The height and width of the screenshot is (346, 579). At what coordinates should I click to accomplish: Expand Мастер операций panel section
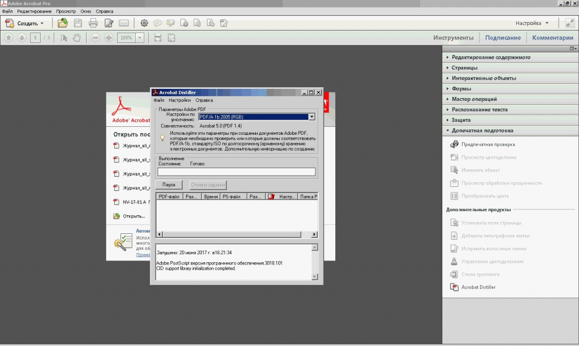pyautogui.click(x=511, y=99)
